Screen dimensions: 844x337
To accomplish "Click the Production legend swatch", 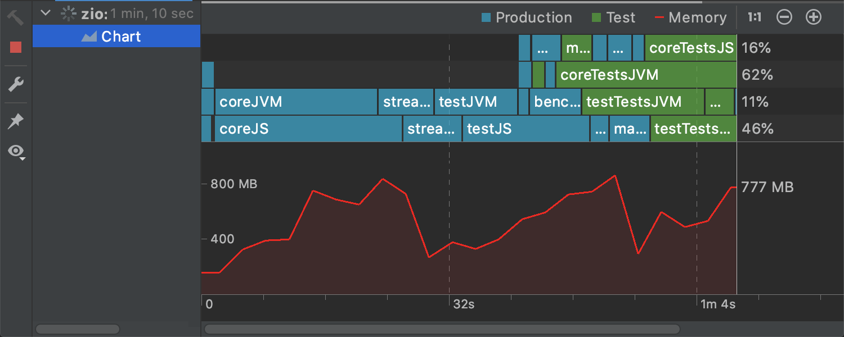I will click(486, 18).
